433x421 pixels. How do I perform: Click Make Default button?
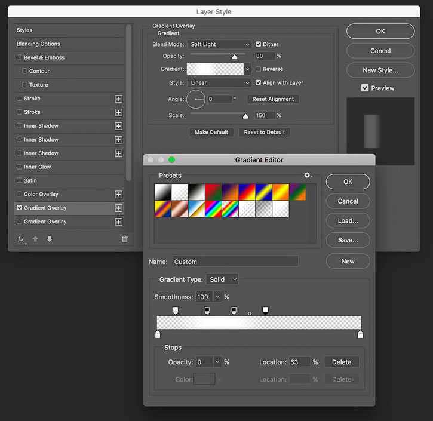click(x=211, y=132)
